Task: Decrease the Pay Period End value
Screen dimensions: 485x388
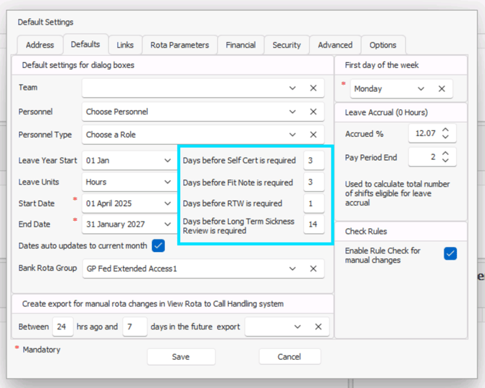Action: point(445,161)
